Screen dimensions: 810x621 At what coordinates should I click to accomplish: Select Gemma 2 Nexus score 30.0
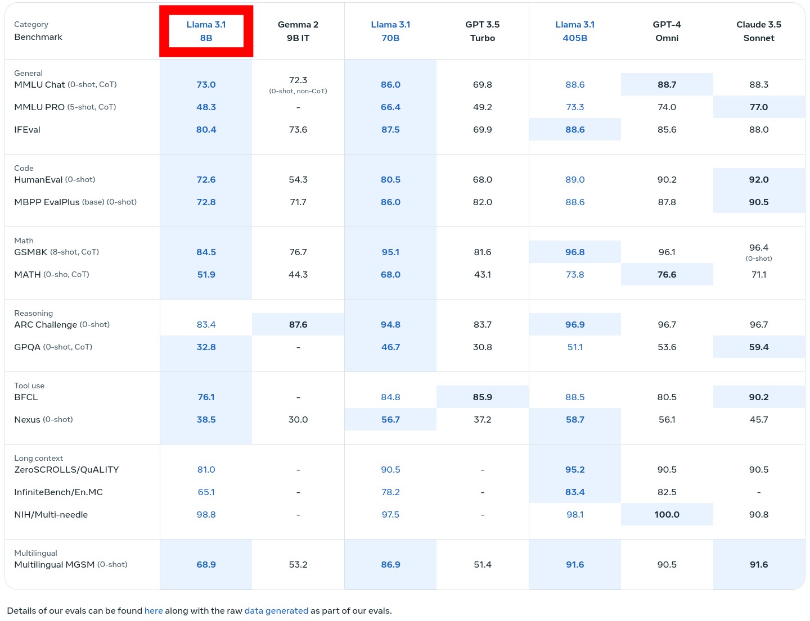click(298, 419)
